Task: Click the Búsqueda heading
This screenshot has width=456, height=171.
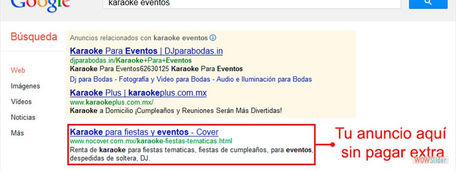Action: click(34, 37)
